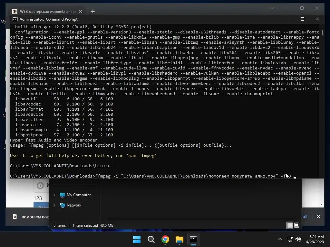Viewport: 330px width, 247px height.
Task: Close the wapinet.ru tab
Action: (80, 12)
